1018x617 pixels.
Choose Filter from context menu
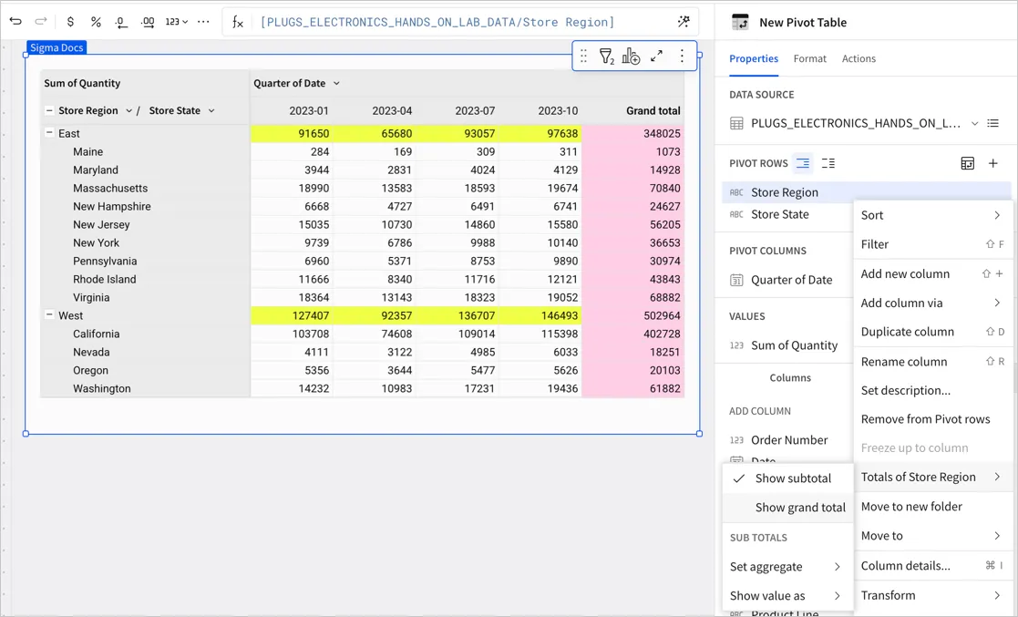pyautogui.click(x=932, y=244)
